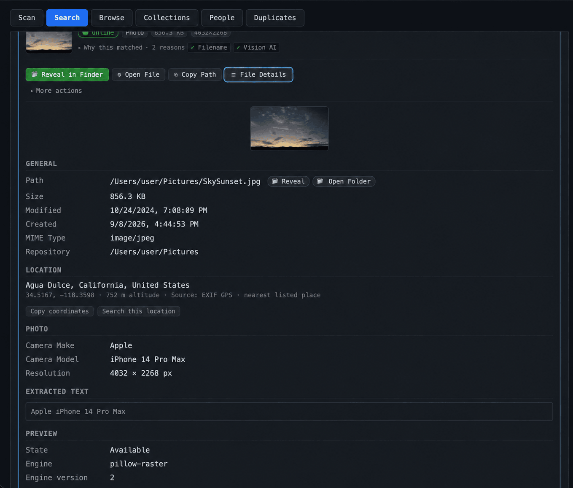573x488 pixels.
Task: Click the Camera Model value iPhone 14 Pro Max
Action: pos(148,359)
